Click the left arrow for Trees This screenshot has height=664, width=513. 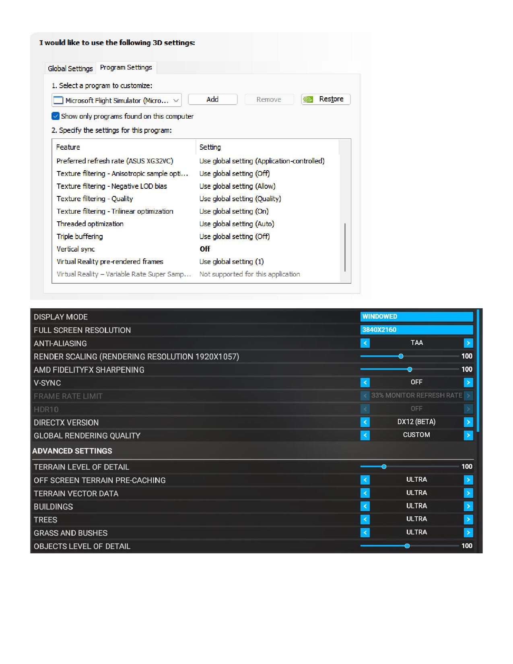365,520
